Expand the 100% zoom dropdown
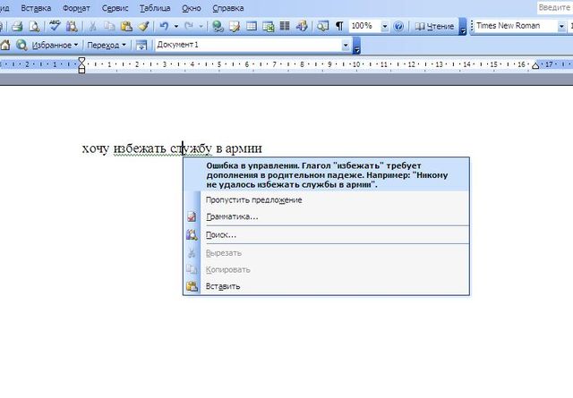This screenshot has height=398, width=573. pos(385,27)
